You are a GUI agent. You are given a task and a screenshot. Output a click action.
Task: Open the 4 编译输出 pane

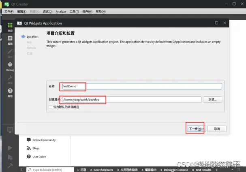149,170
